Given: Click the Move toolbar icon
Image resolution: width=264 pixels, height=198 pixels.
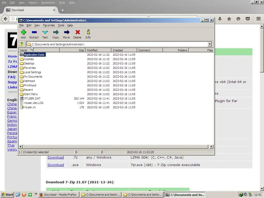Looking at the screenshot, I should [x=66, y=34].
